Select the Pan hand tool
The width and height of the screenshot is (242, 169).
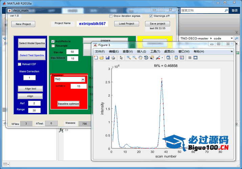point(140,58)
